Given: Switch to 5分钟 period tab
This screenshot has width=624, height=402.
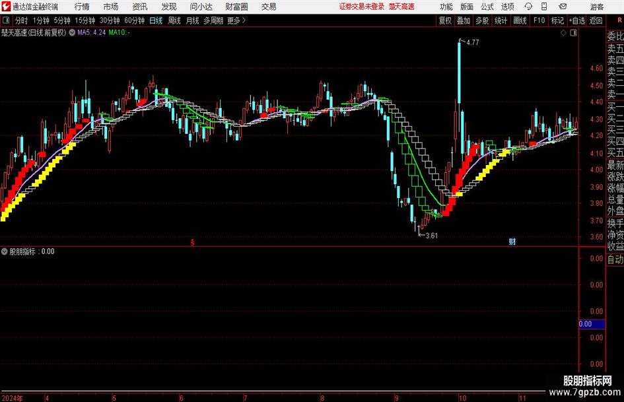Looking at the screenshot, I should (62, 20).
